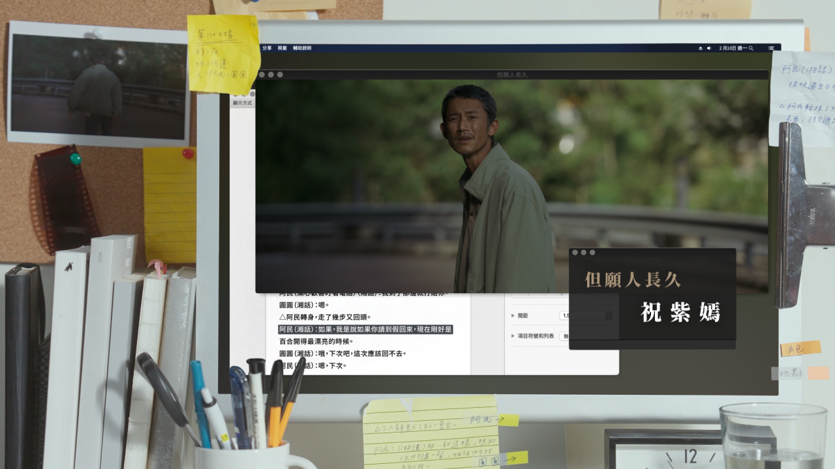The image size is (835, 469).
Task: Click the highlighted 阿民 line starting 如果
Action: 365,330
